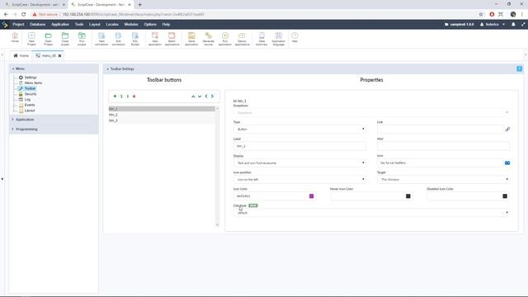Move the selected toolbar button up
The image size is (528, 297).
pos(193,97)
